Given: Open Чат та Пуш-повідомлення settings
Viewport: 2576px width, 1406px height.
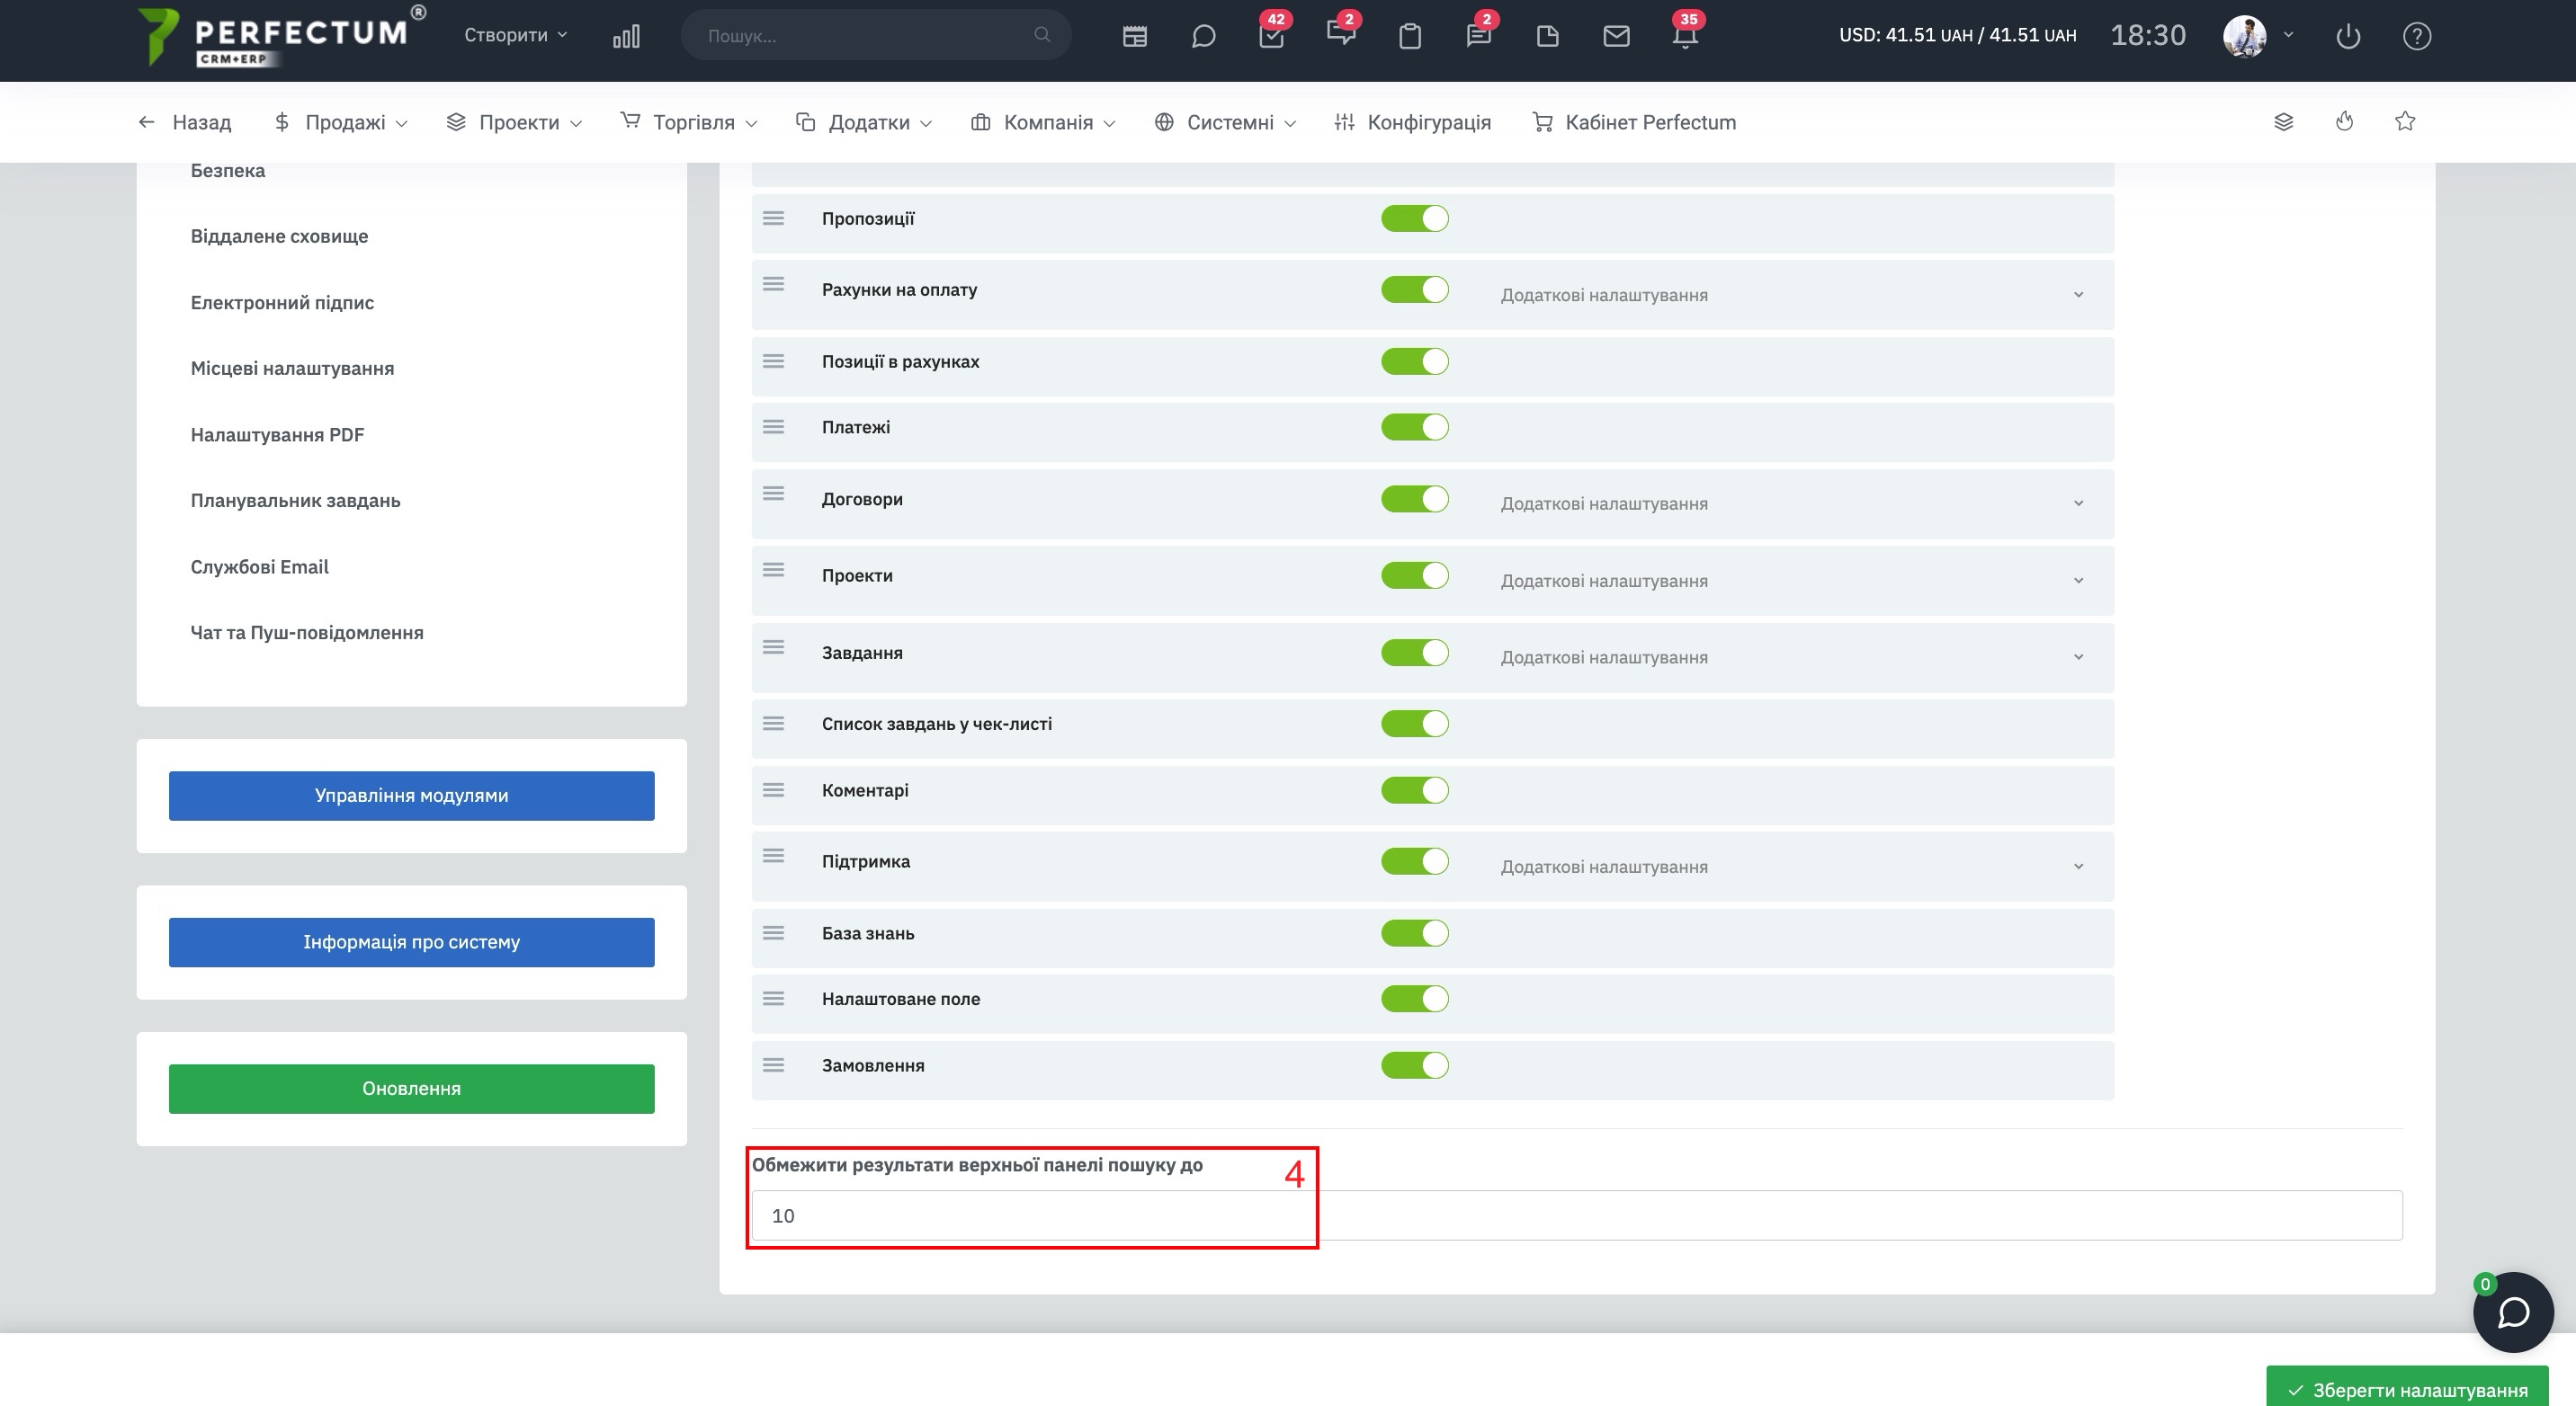Looking at the screenshot, I should [x=307, y=633].
